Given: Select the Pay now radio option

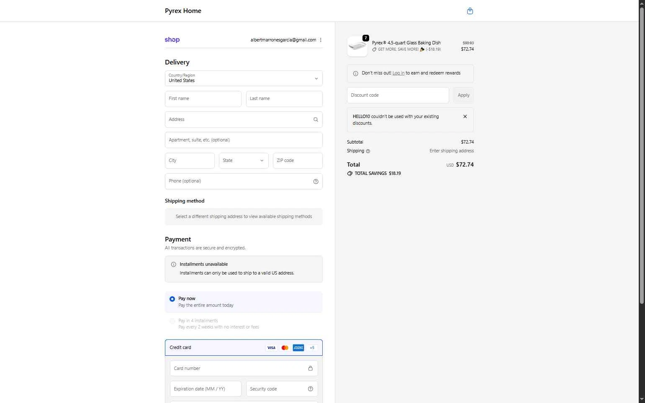Looking at the screenshot, I should click(172, 299).
